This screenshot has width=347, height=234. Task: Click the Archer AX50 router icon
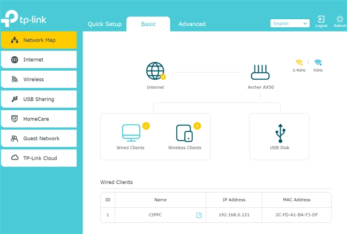pyautogui.click(x=260, y=72)
